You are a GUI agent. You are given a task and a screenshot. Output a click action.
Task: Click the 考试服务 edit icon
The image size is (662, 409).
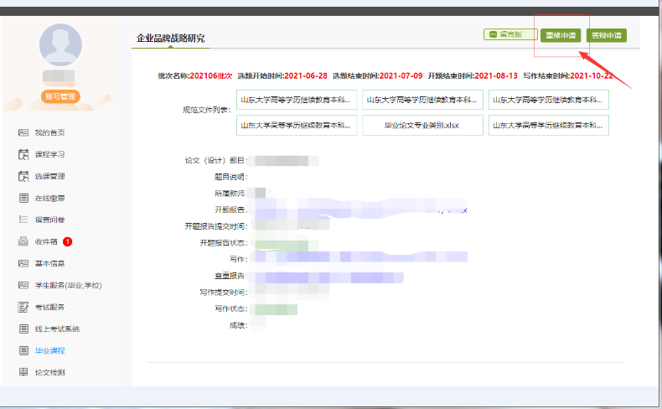click(x=23, y=307)
